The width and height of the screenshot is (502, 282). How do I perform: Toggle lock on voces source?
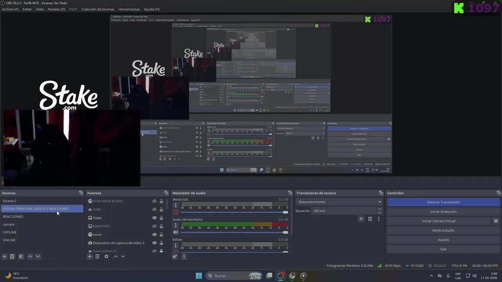click(x=161, y=235)
